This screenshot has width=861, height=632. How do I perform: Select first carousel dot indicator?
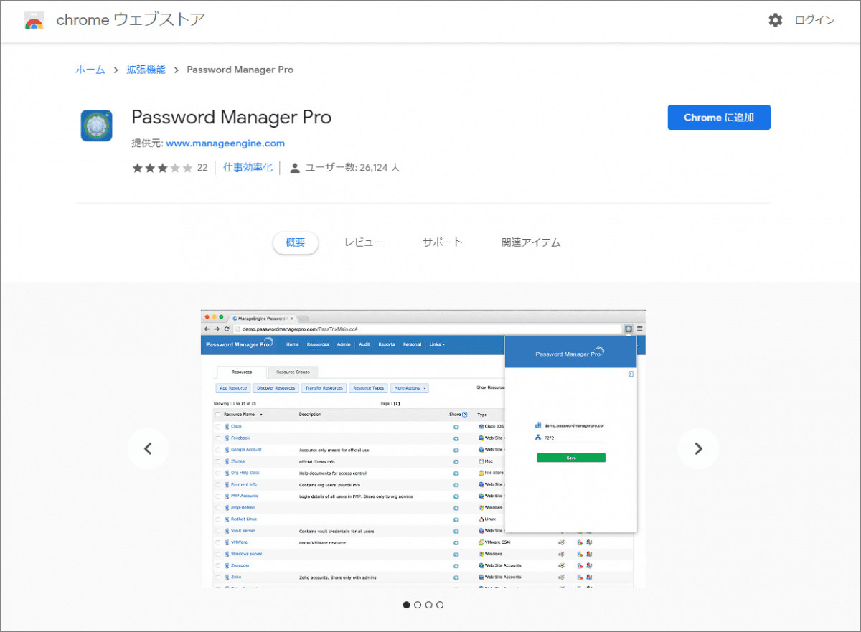tap(407, 605)
